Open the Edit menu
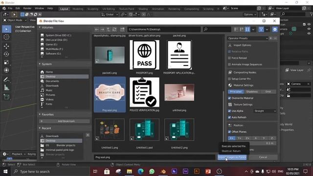The image size is (313, 176). pyautogui.click(x=18, y=8)
